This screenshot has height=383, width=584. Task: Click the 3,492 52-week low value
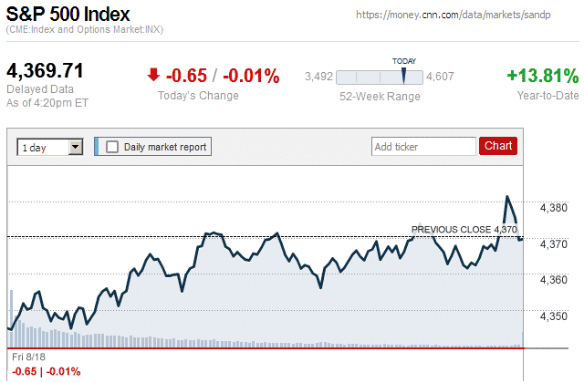pos(318,78)
